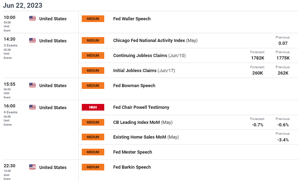Expand the 14:30 group with 3 events
The width and height of the screenshot is (298, 183).
[10, 45]
